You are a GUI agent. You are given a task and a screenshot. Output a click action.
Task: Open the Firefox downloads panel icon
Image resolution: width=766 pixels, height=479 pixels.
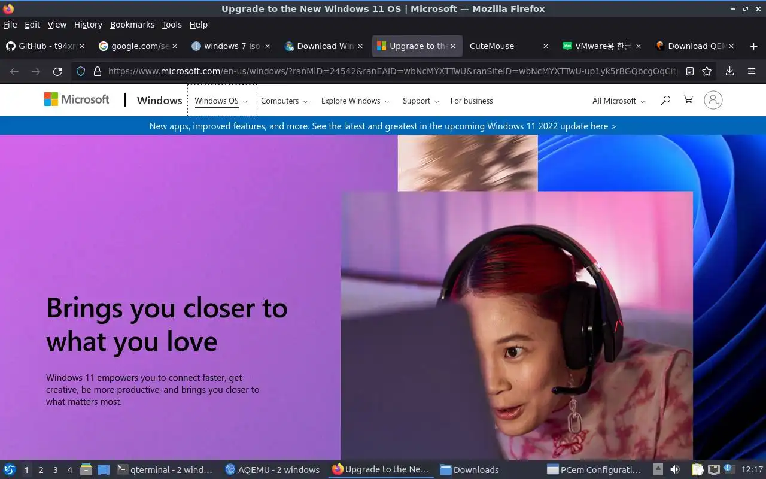(729, 71)
